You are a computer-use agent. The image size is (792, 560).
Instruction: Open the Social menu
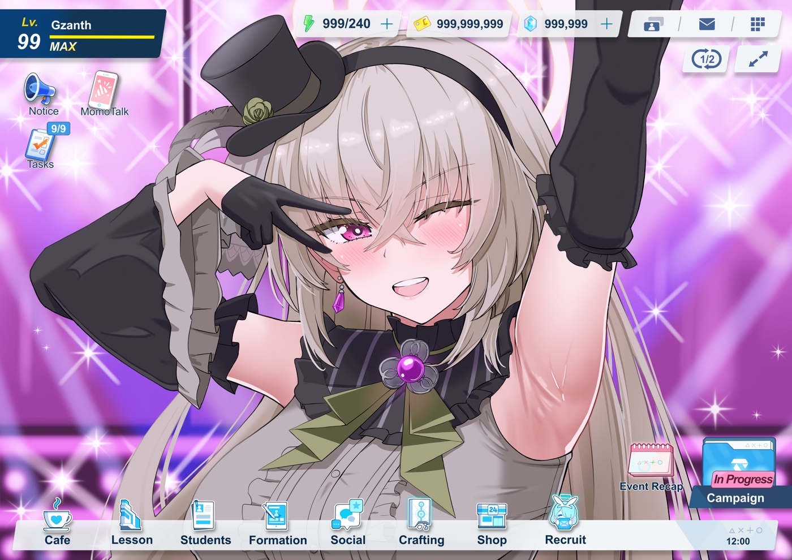tap(348, 522)
